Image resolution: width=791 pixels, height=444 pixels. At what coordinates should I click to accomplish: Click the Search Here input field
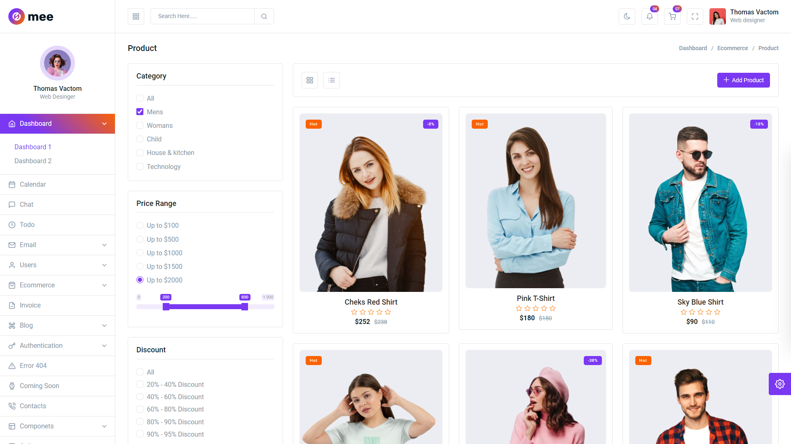(202, 16)
